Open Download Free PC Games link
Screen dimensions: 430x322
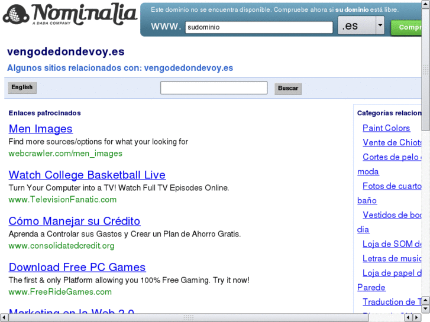coord(77,267)
